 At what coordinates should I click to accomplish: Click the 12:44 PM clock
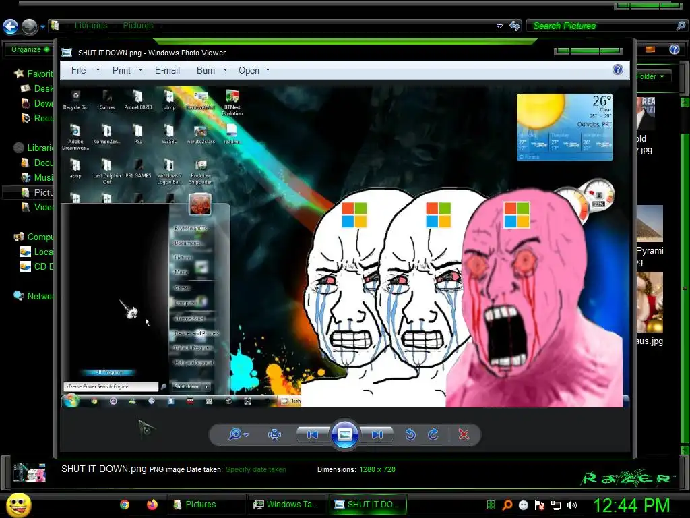click(x=632, y=505)
